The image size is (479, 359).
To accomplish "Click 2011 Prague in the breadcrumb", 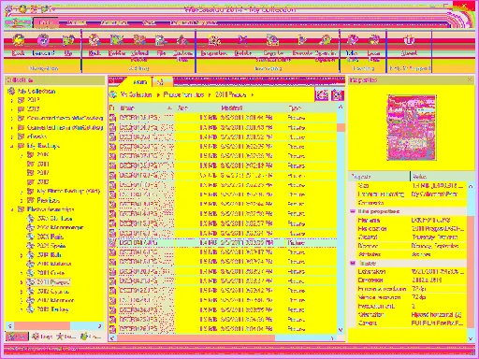I will [230, 94].
